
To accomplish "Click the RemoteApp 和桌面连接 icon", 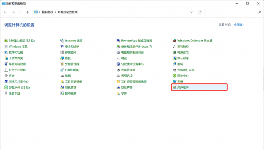I will click(x=118, y=41).
